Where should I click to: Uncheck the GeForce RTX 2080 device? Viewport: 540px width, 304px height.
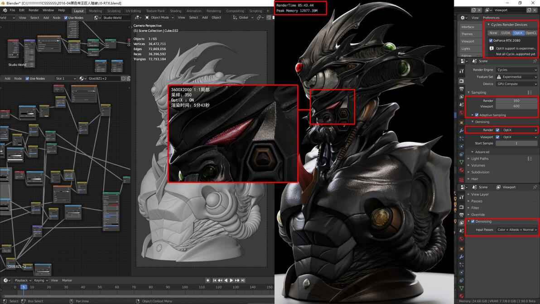tap(491, 40)
